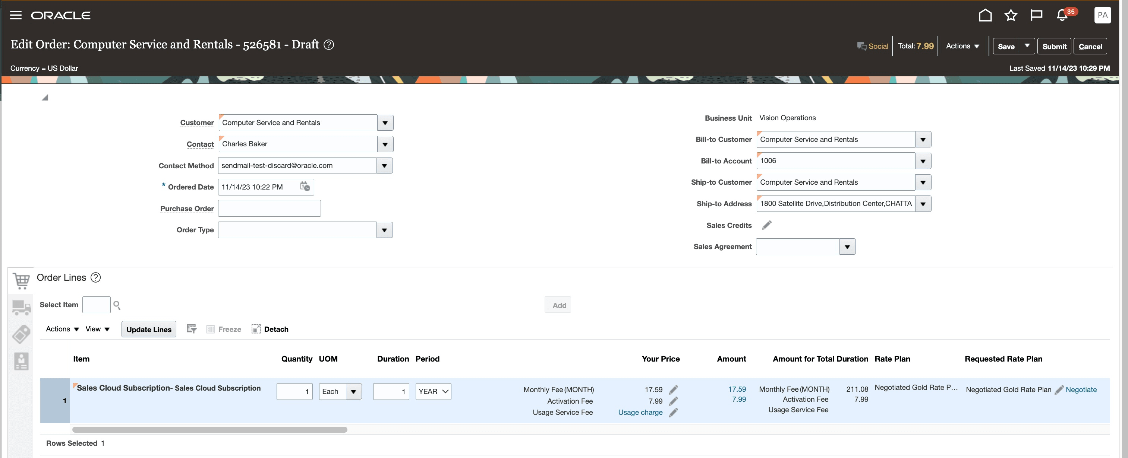Click the Oracle logo

(60, 15)
